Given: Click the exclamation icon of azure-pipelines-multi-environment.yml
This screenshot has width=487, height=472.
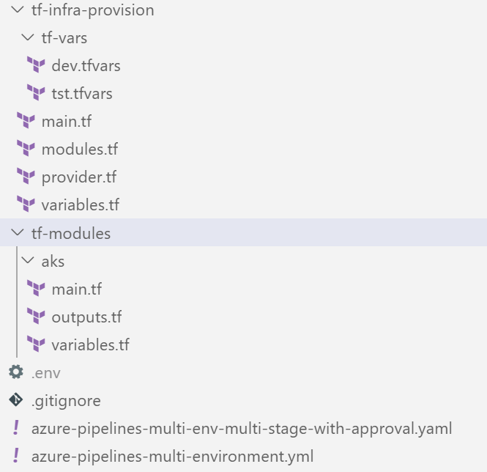Looking at the screenshot, I should click(x=16, y=456).
